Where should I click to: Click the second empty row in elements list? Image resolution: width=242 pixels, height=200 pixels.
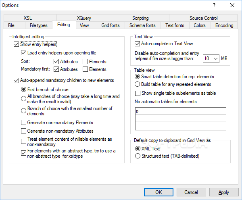click(181, 118)
